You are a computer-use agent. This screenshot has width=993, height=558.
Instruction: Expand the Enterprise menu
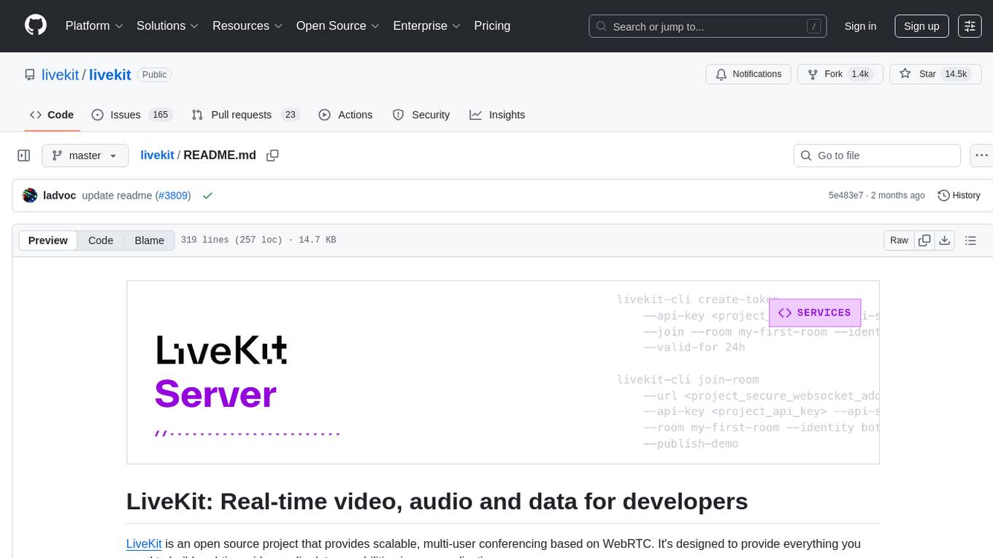pos(426,26)
